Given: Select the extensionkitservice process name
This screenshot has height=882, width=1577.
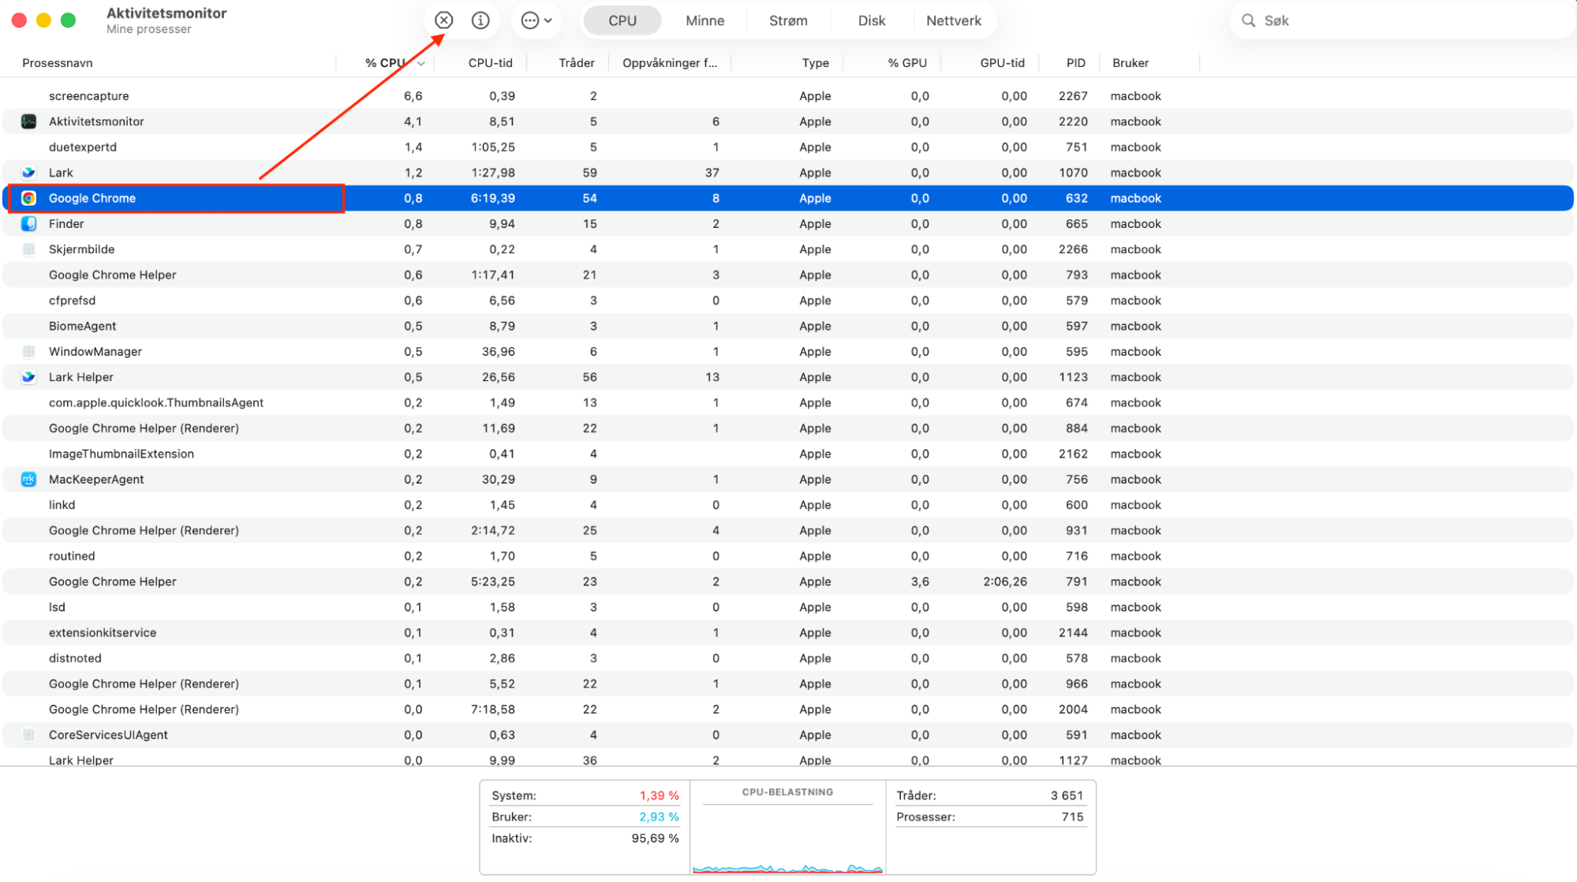Looking at the screenshot, I should [102, 633].
